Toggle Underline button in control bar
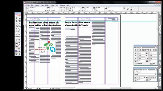 pos(67,8)
